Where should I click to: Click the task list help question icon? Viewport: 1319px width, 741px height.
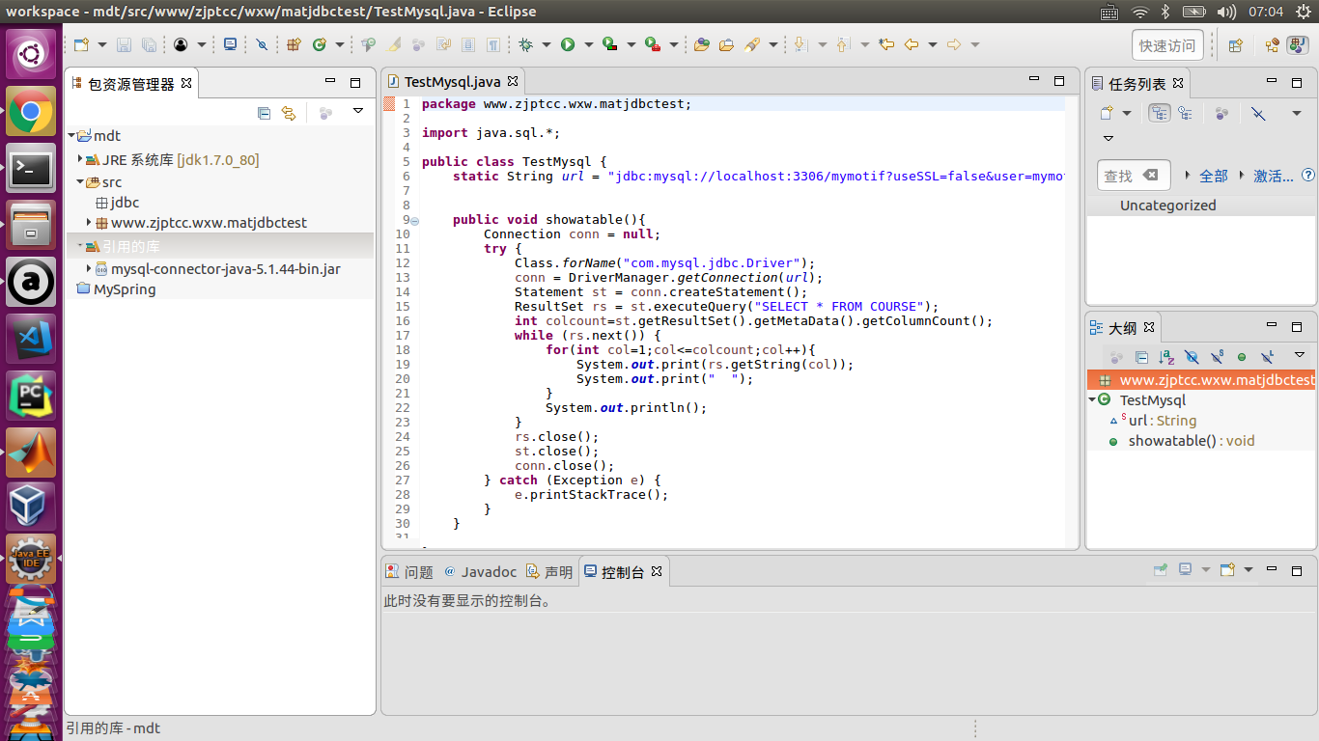click(x=1308, y=176)
